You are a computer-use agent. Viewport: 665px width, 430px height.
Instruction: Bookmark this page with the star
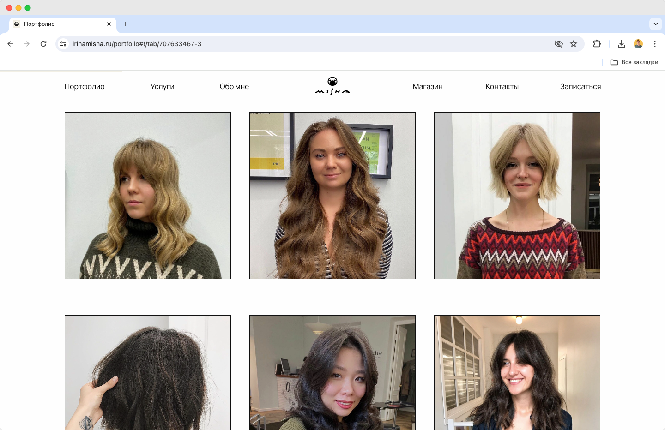[x=574, y=44]
